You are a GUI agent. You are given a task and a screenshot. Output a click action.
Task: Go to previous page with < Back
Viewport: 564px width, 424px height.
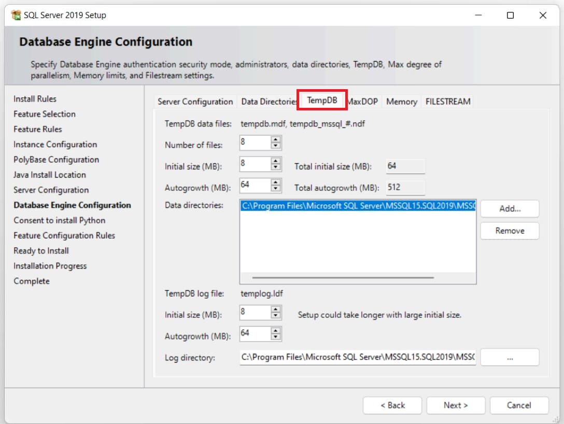(392, 405)
